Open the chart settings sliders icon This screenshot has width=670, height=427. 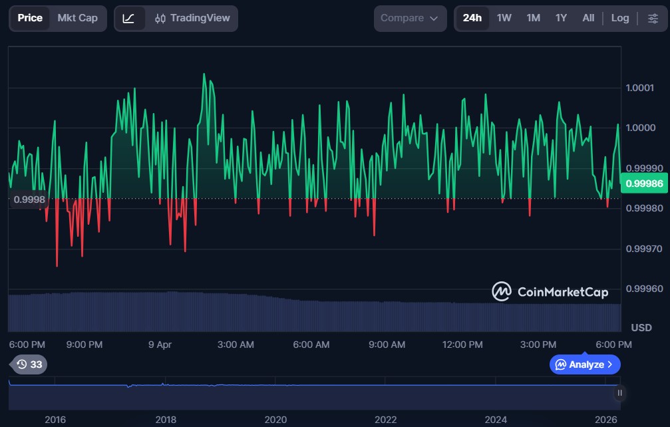click(x=653, y=19)
